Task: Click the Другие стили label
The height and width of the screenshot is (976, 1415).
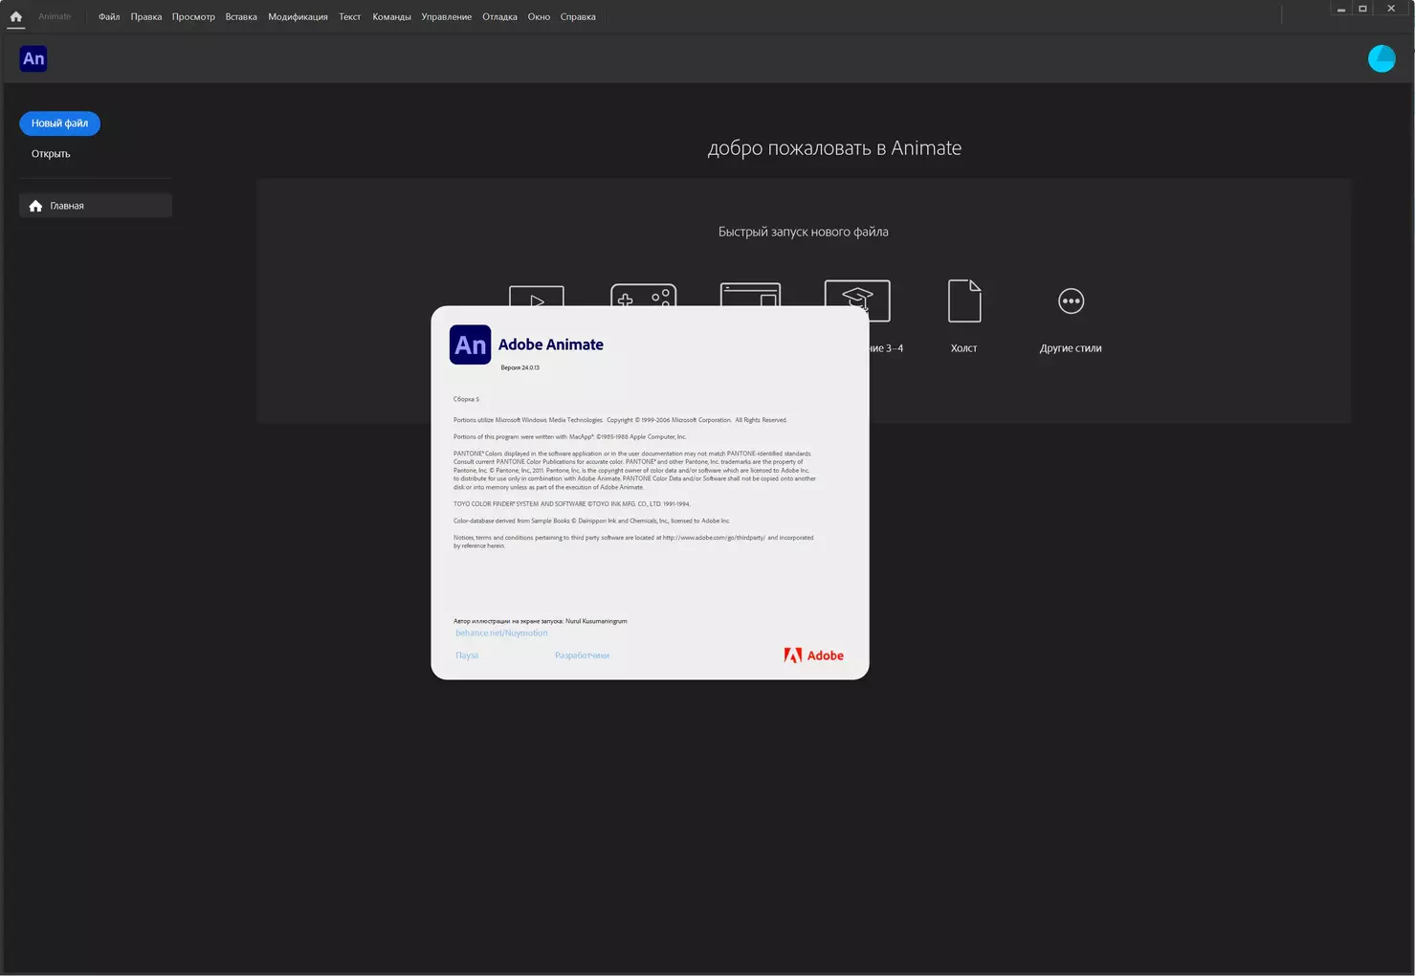Action: 1071,348
